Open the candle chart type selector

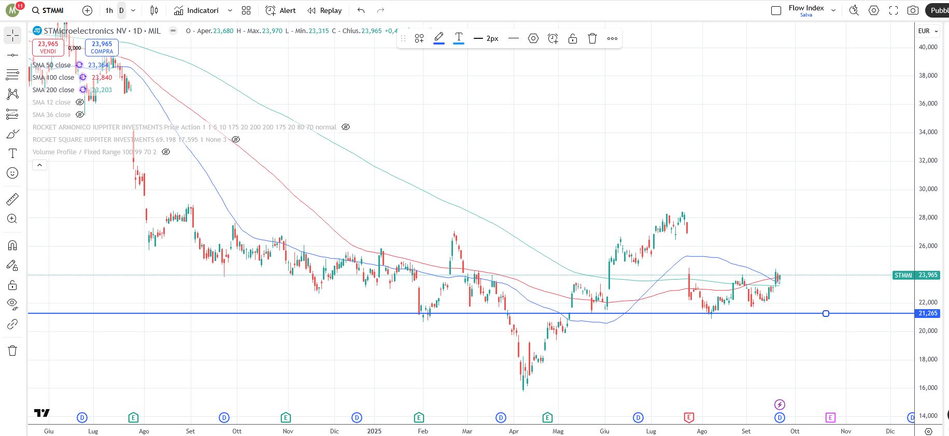pyautogui.click(x=154, y=10)
